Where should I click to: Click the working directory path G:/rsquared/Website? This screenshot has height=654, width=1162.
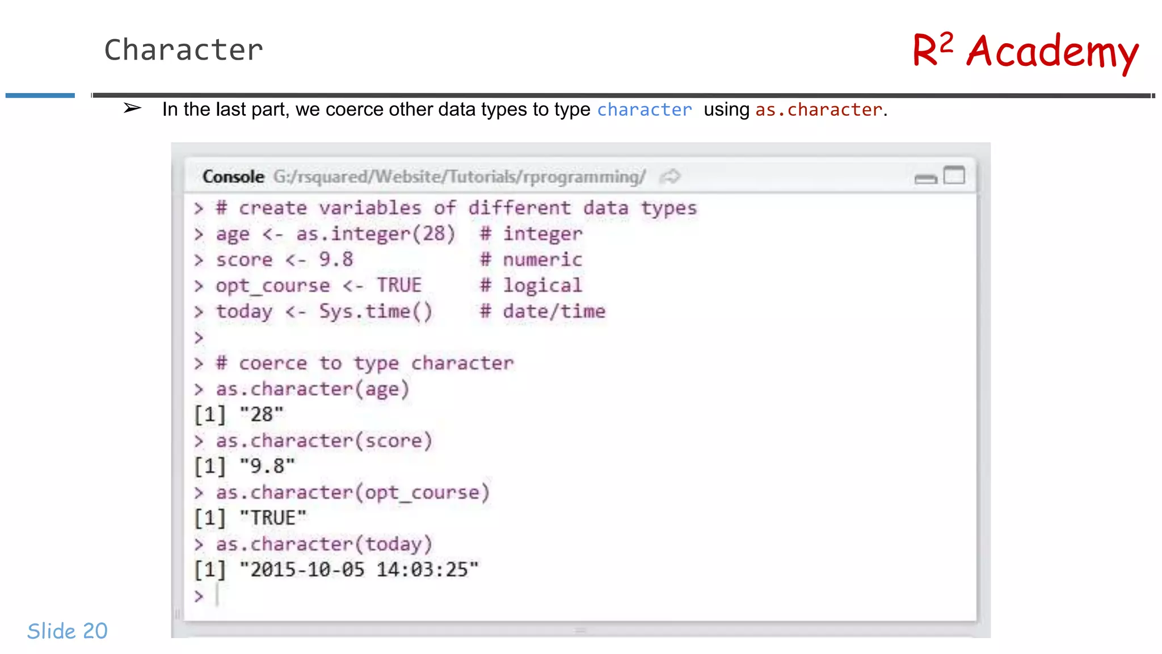point(459,177)
